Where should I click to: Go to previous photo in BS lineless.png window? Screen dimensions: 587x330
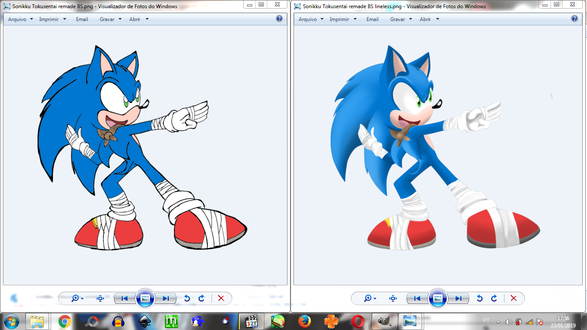(x=417, y=298)
